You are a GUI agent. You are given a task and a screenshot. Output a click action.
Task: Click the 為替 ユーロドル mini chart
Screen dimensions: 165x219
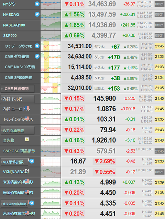coord(51,109)
